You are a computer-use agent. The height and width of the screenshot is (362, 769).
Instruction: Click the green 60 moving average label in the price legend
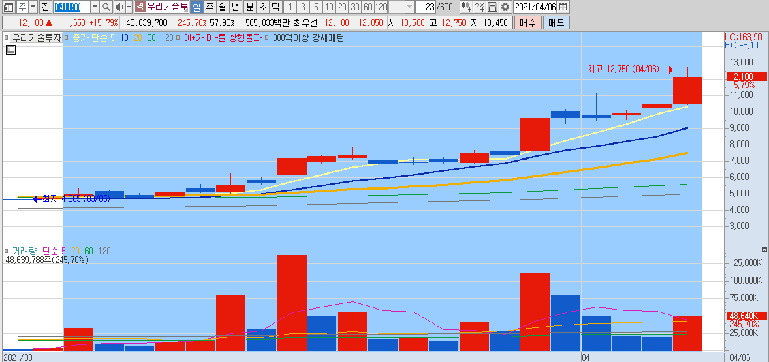coord(152,37)
